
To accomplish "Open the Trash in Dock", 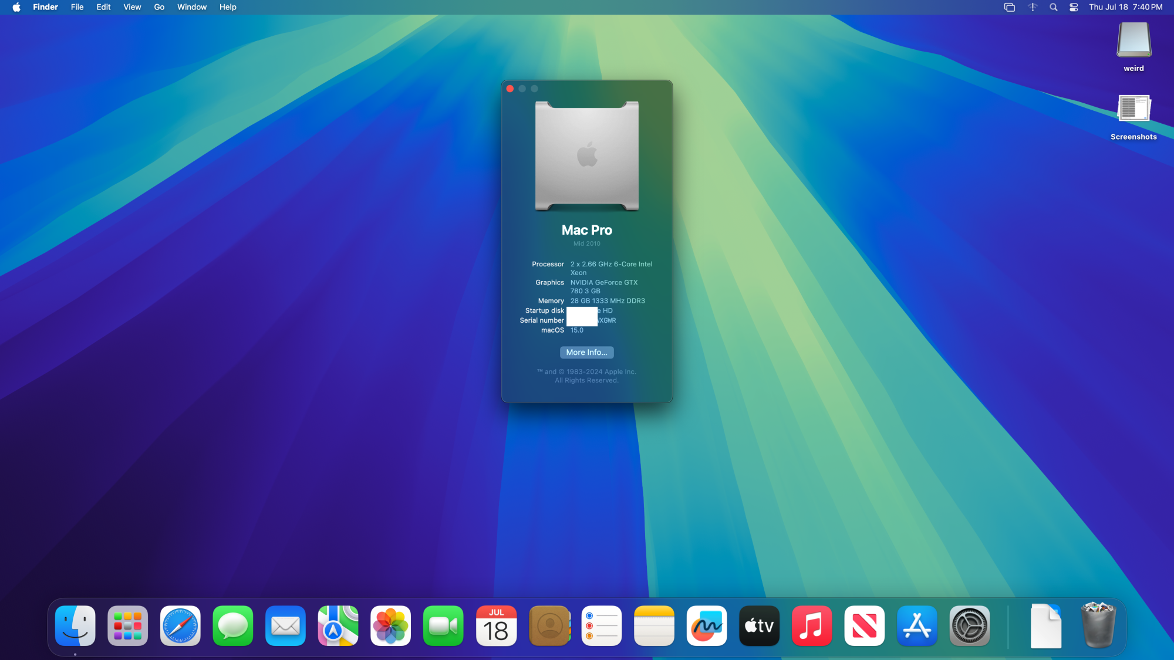I will tap(1098, 626).
